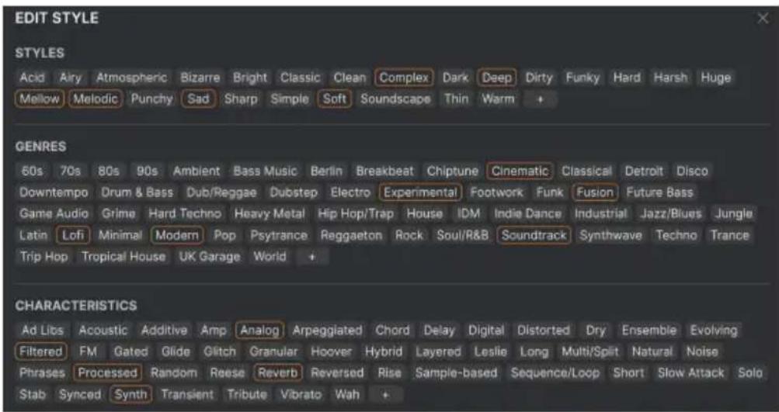Pick the Dark style tag
Screen dimensions: 779x412
click(455, 78)
